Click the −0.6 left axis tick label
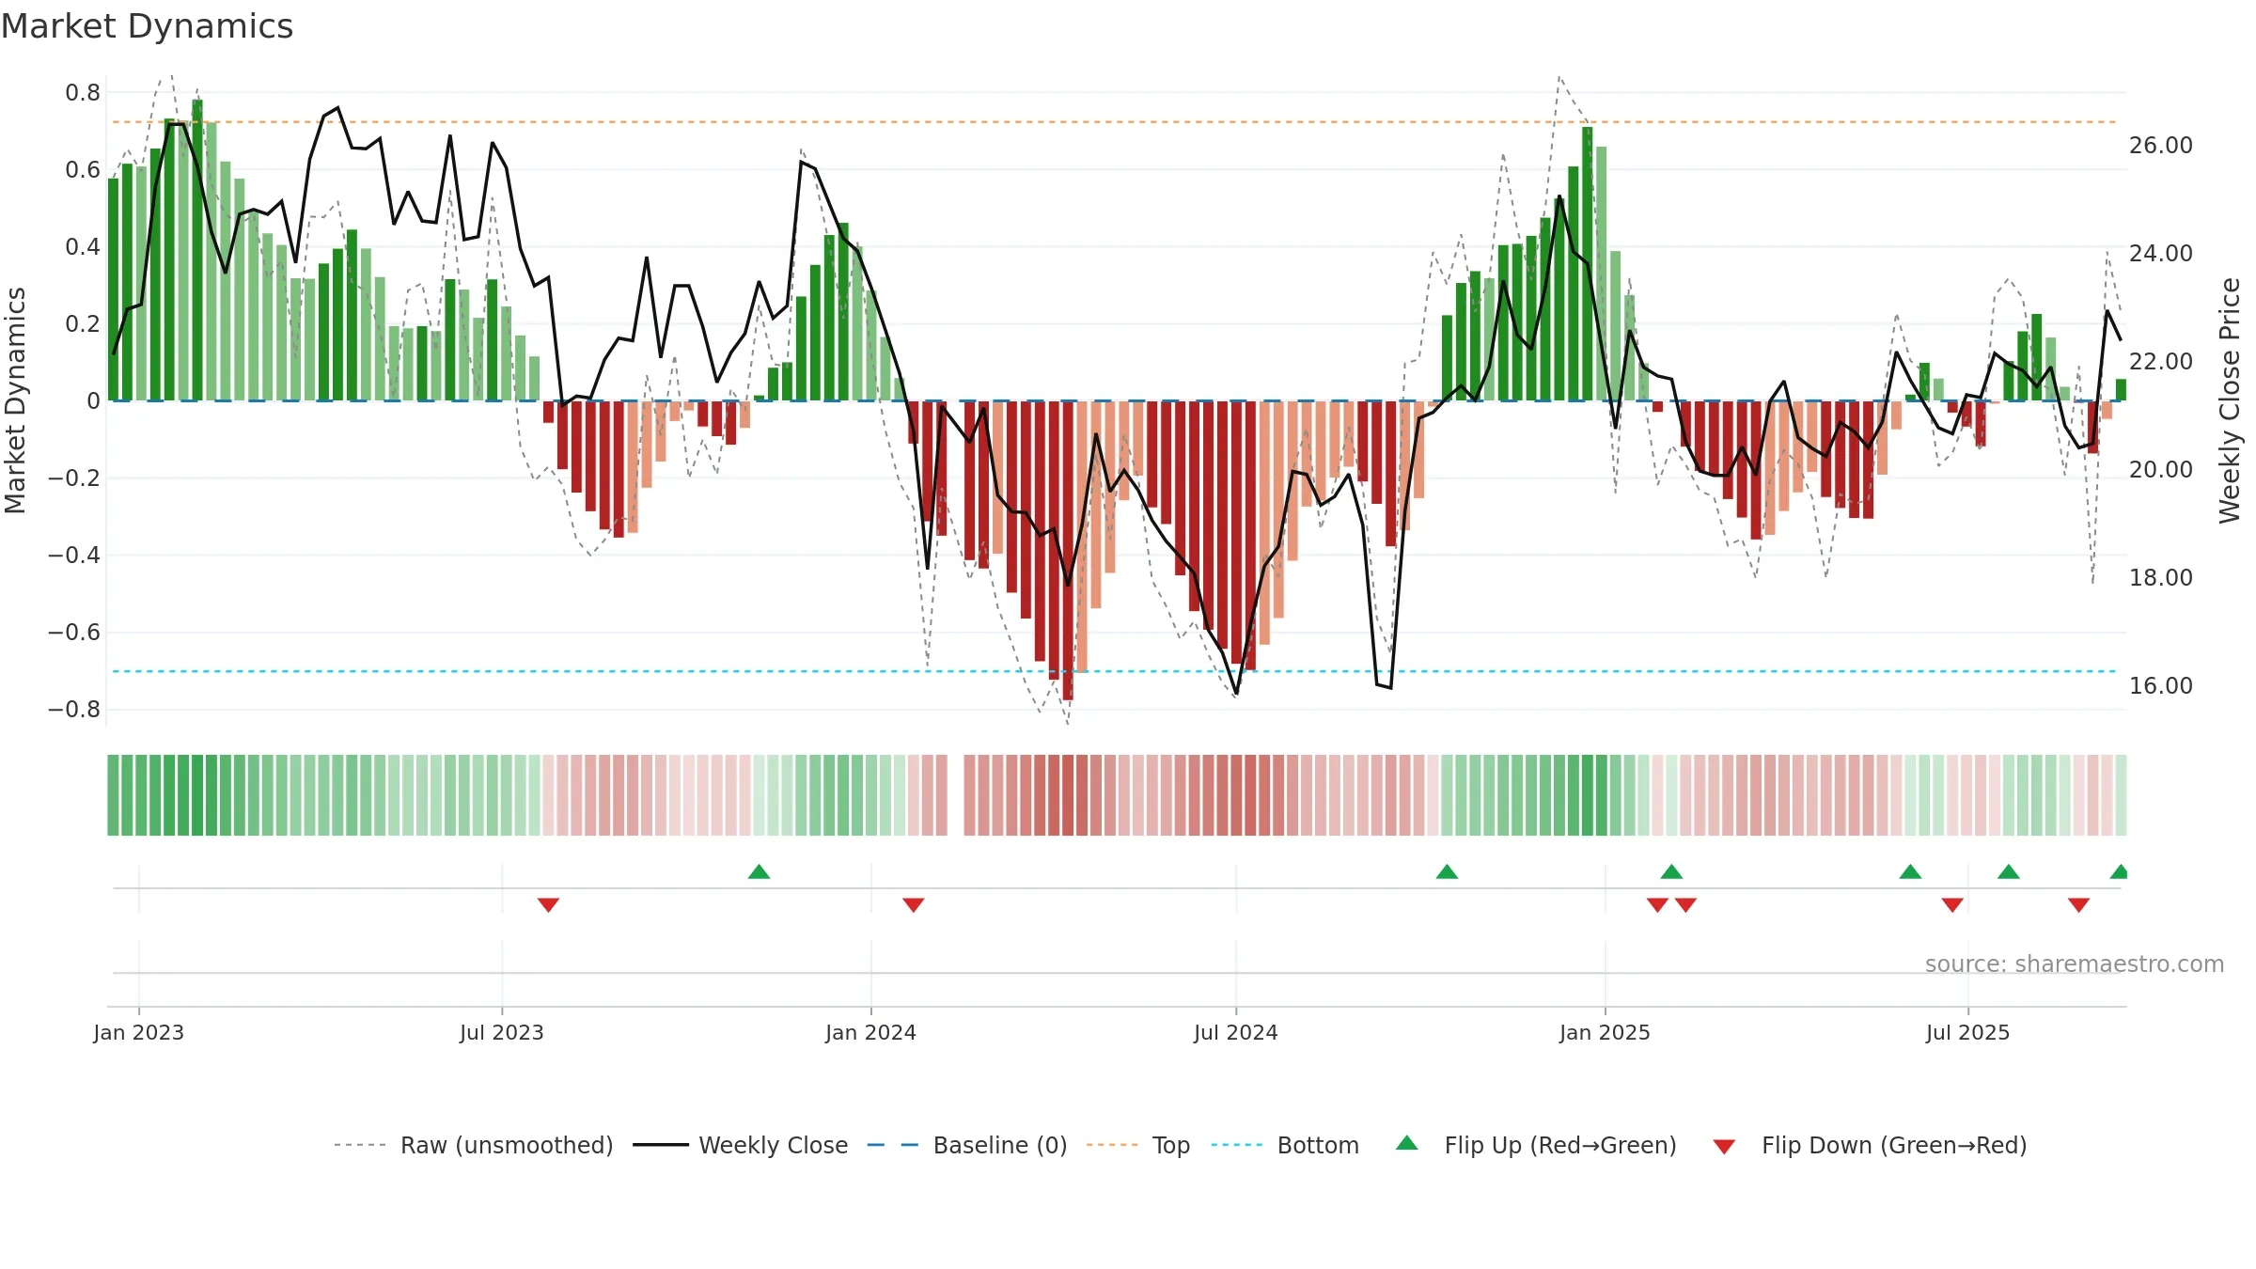The width and height of the screenshot is (2256, 1269). click(x=74, y=632)
